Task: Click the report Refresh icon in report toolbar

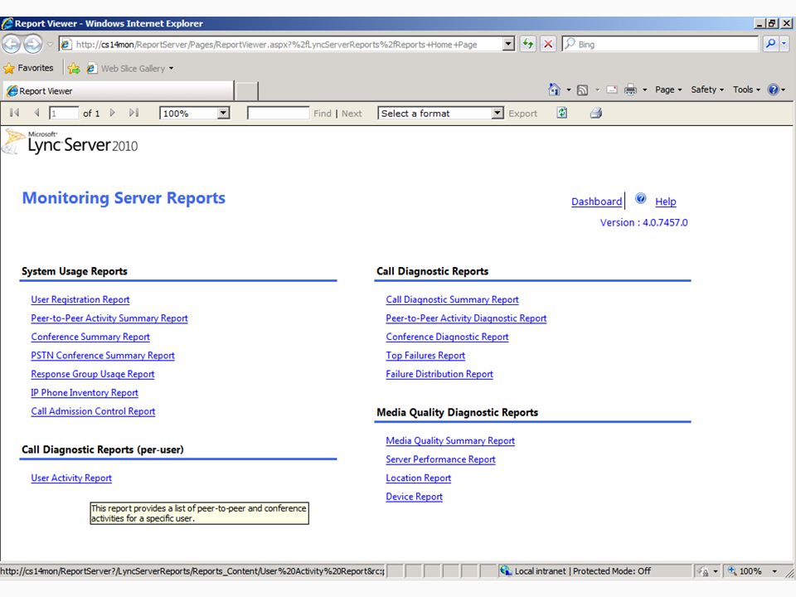Action: click(x=562, y=113)
